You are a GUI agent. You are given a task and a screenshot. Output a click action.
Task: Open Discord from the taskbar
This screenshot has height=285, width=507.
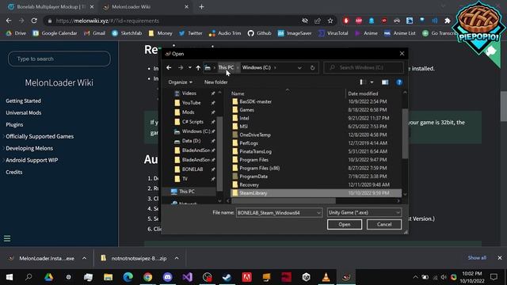point(167,277)
